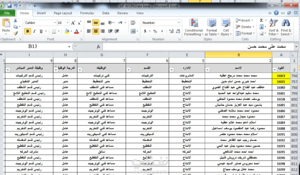This screenshot has height=175, width=300.
Task: Click the Borders icon
Action: click(x=54, y=31)
